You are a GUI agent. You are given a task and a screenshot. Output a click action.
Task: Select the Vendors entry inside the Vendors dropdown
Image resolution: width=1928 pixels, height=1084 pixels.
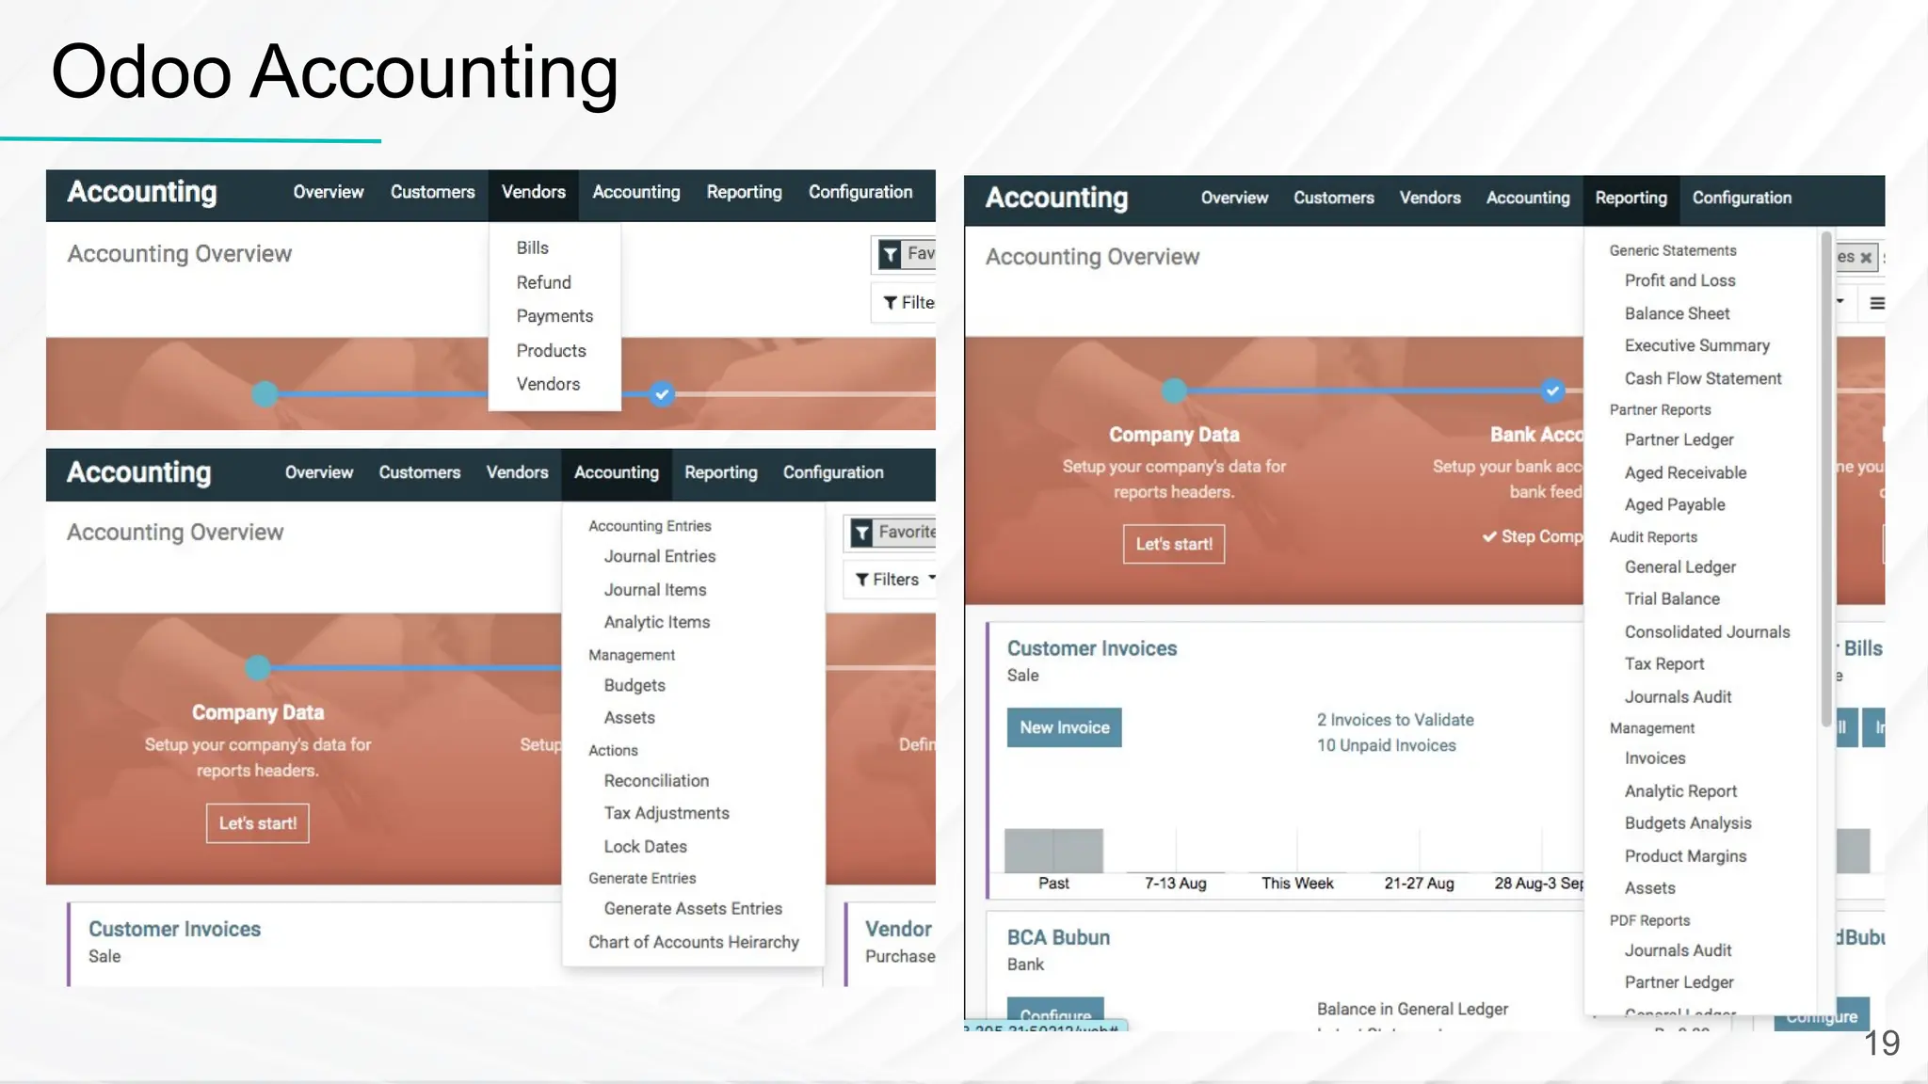[x=548, y=384]
